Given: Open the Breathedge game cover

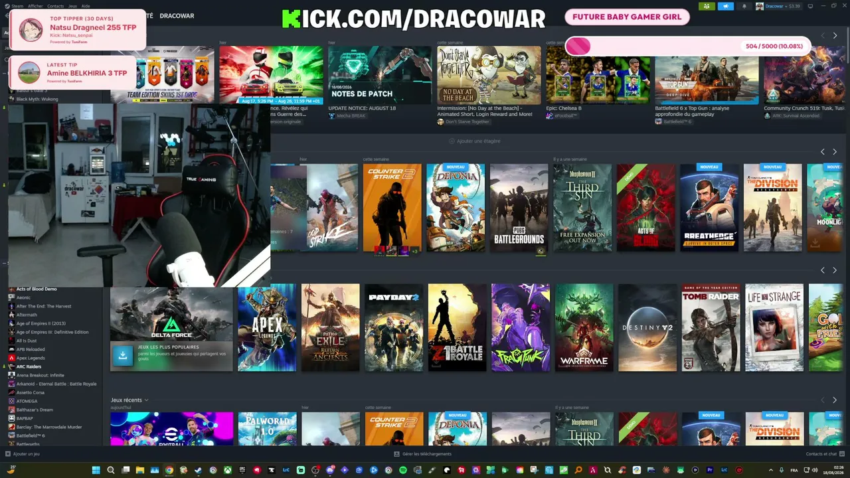Looking at the screenshot, I should pyautogui.click(x=709, y=208).
